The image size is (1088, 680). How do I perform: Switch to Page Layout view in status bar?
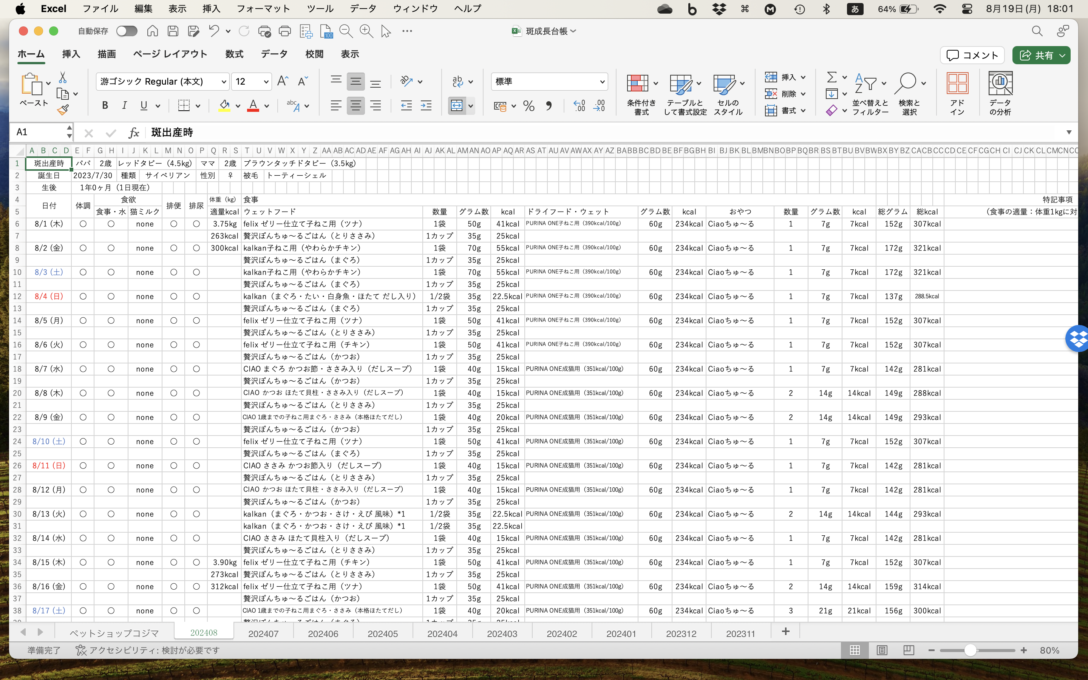tap(882, 650)
